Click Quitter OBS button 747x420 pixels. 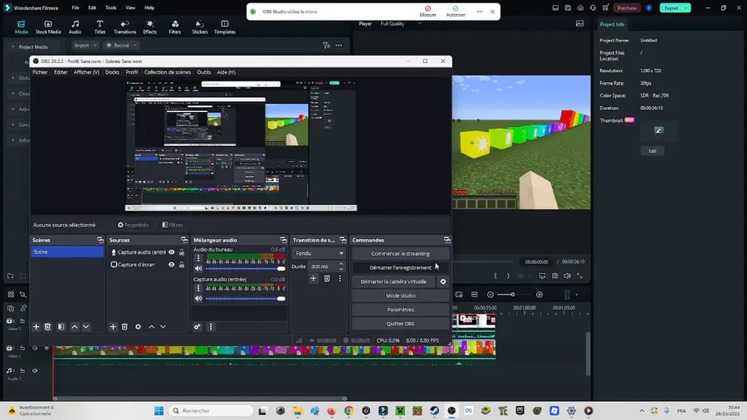point(400,324)
